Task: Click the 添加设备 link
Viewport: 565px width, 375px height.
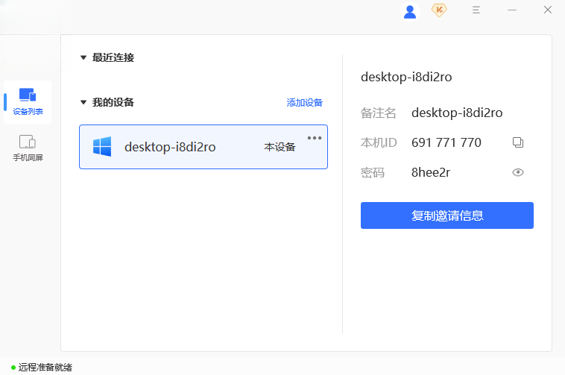Action: point(304,103)
